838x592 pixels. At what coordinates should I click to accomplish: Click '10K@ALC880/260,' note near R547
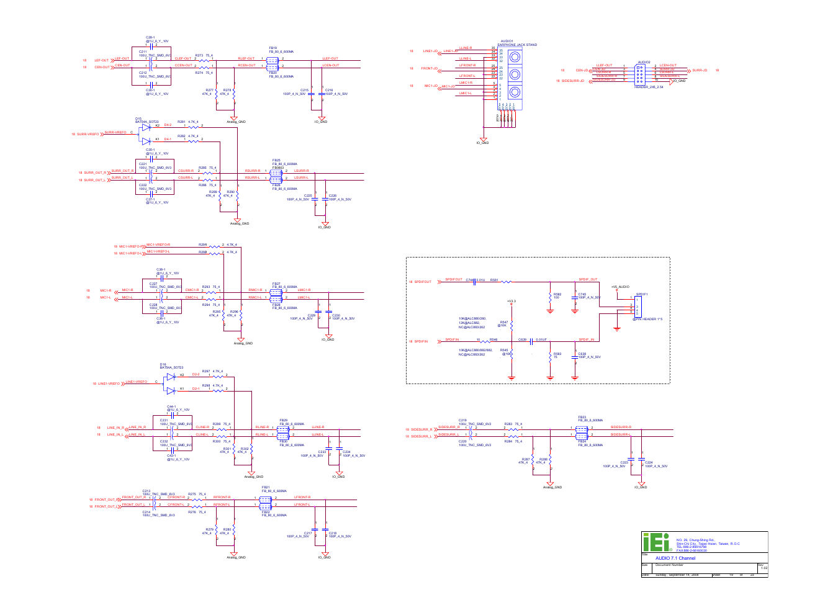click(x=472, y=318)
